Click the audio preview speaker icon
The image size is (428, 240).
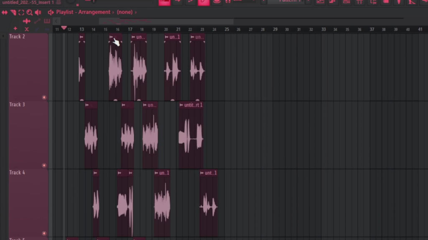tap(38, 12)
